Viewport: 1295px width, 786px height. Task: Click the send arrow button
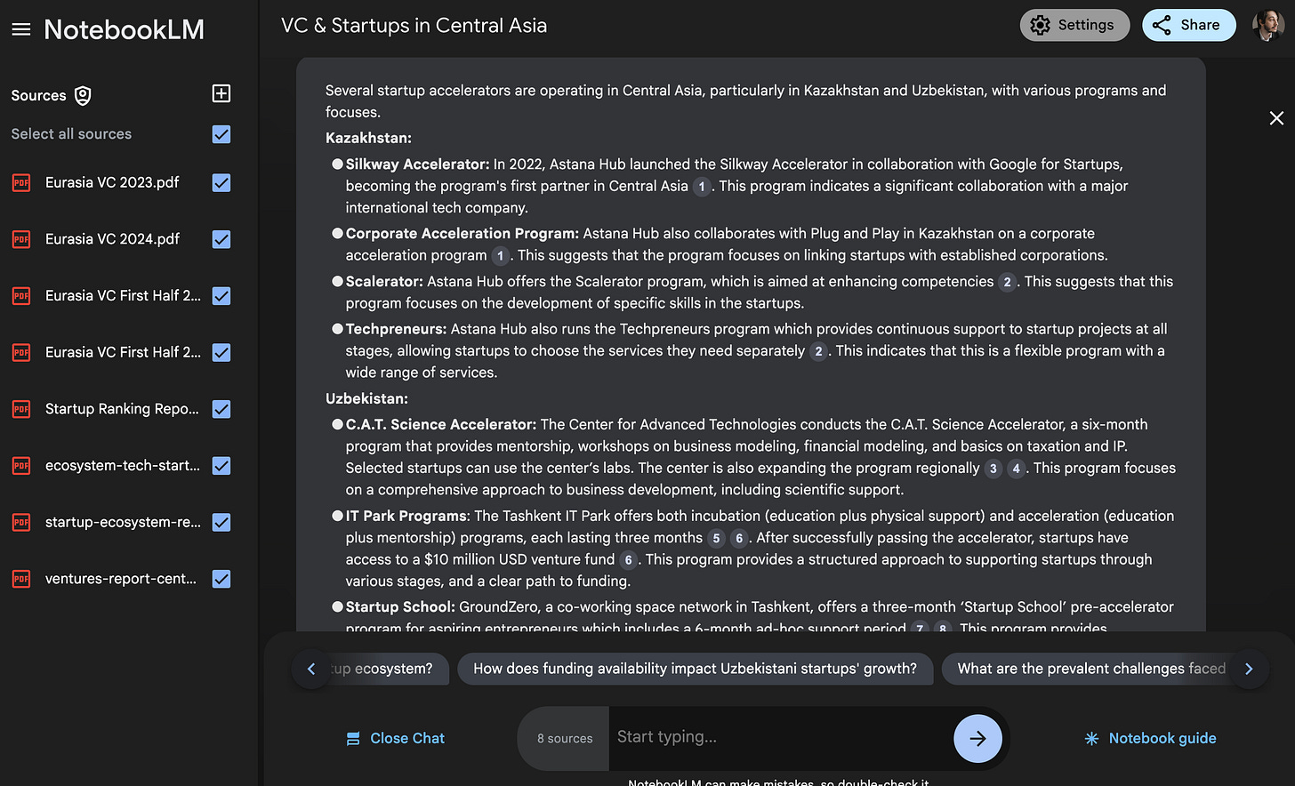977,738
